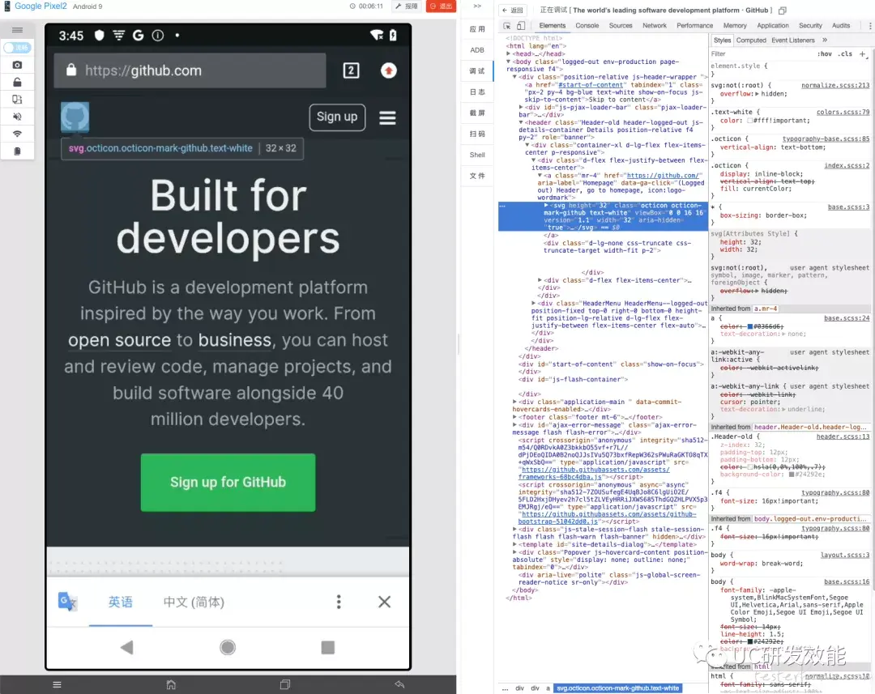The image size is (875, 694).
Task: Open DevTools three-dot customize menu
Action: 870,26
